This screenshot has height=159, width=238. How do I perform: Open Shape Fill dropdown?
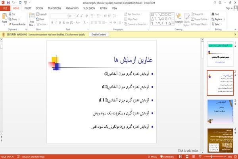[198, 14]
